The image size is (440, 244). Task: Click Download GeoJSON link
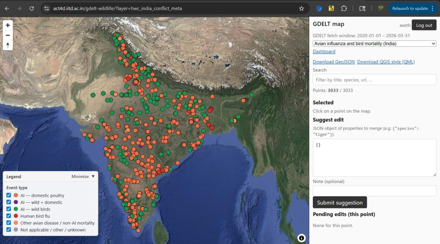(333, 62)
